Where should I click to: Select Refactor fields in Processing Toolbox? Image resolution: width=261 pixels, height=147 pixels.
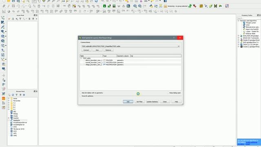250,33
